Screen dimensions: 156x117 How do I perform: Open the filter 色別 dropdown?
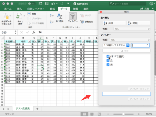[x=130, y=40]
